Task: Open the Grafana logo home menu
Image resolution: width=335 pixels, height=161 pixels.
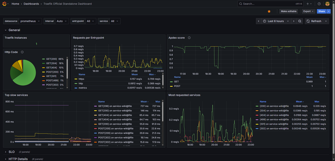Action: coord(4,4)
